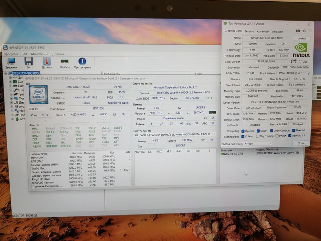Click the green memory chip icon beside 99.7 МГц
This screenshot has width=321, height=241.
(213, 113)
